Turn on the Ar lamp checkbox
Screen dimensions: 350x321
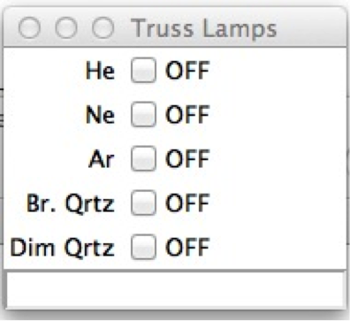tap(143, 158)
